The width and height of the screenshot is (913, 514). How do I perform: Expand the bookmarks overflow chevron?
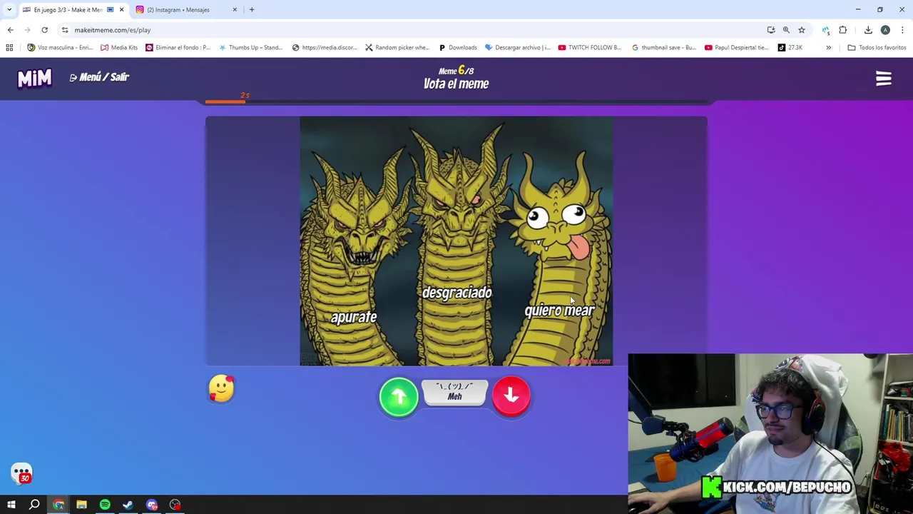828,48
